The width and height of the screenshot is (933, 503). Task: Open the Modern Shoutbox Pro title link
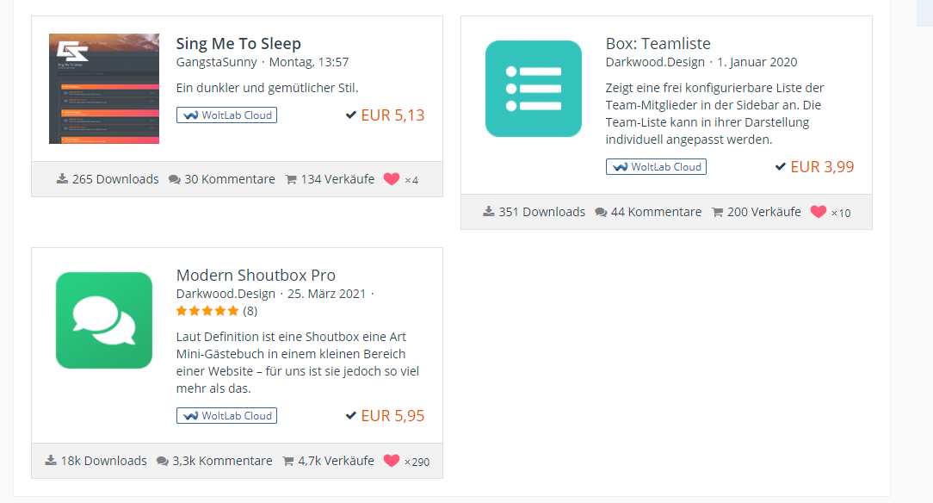click(x=256, y=276)
